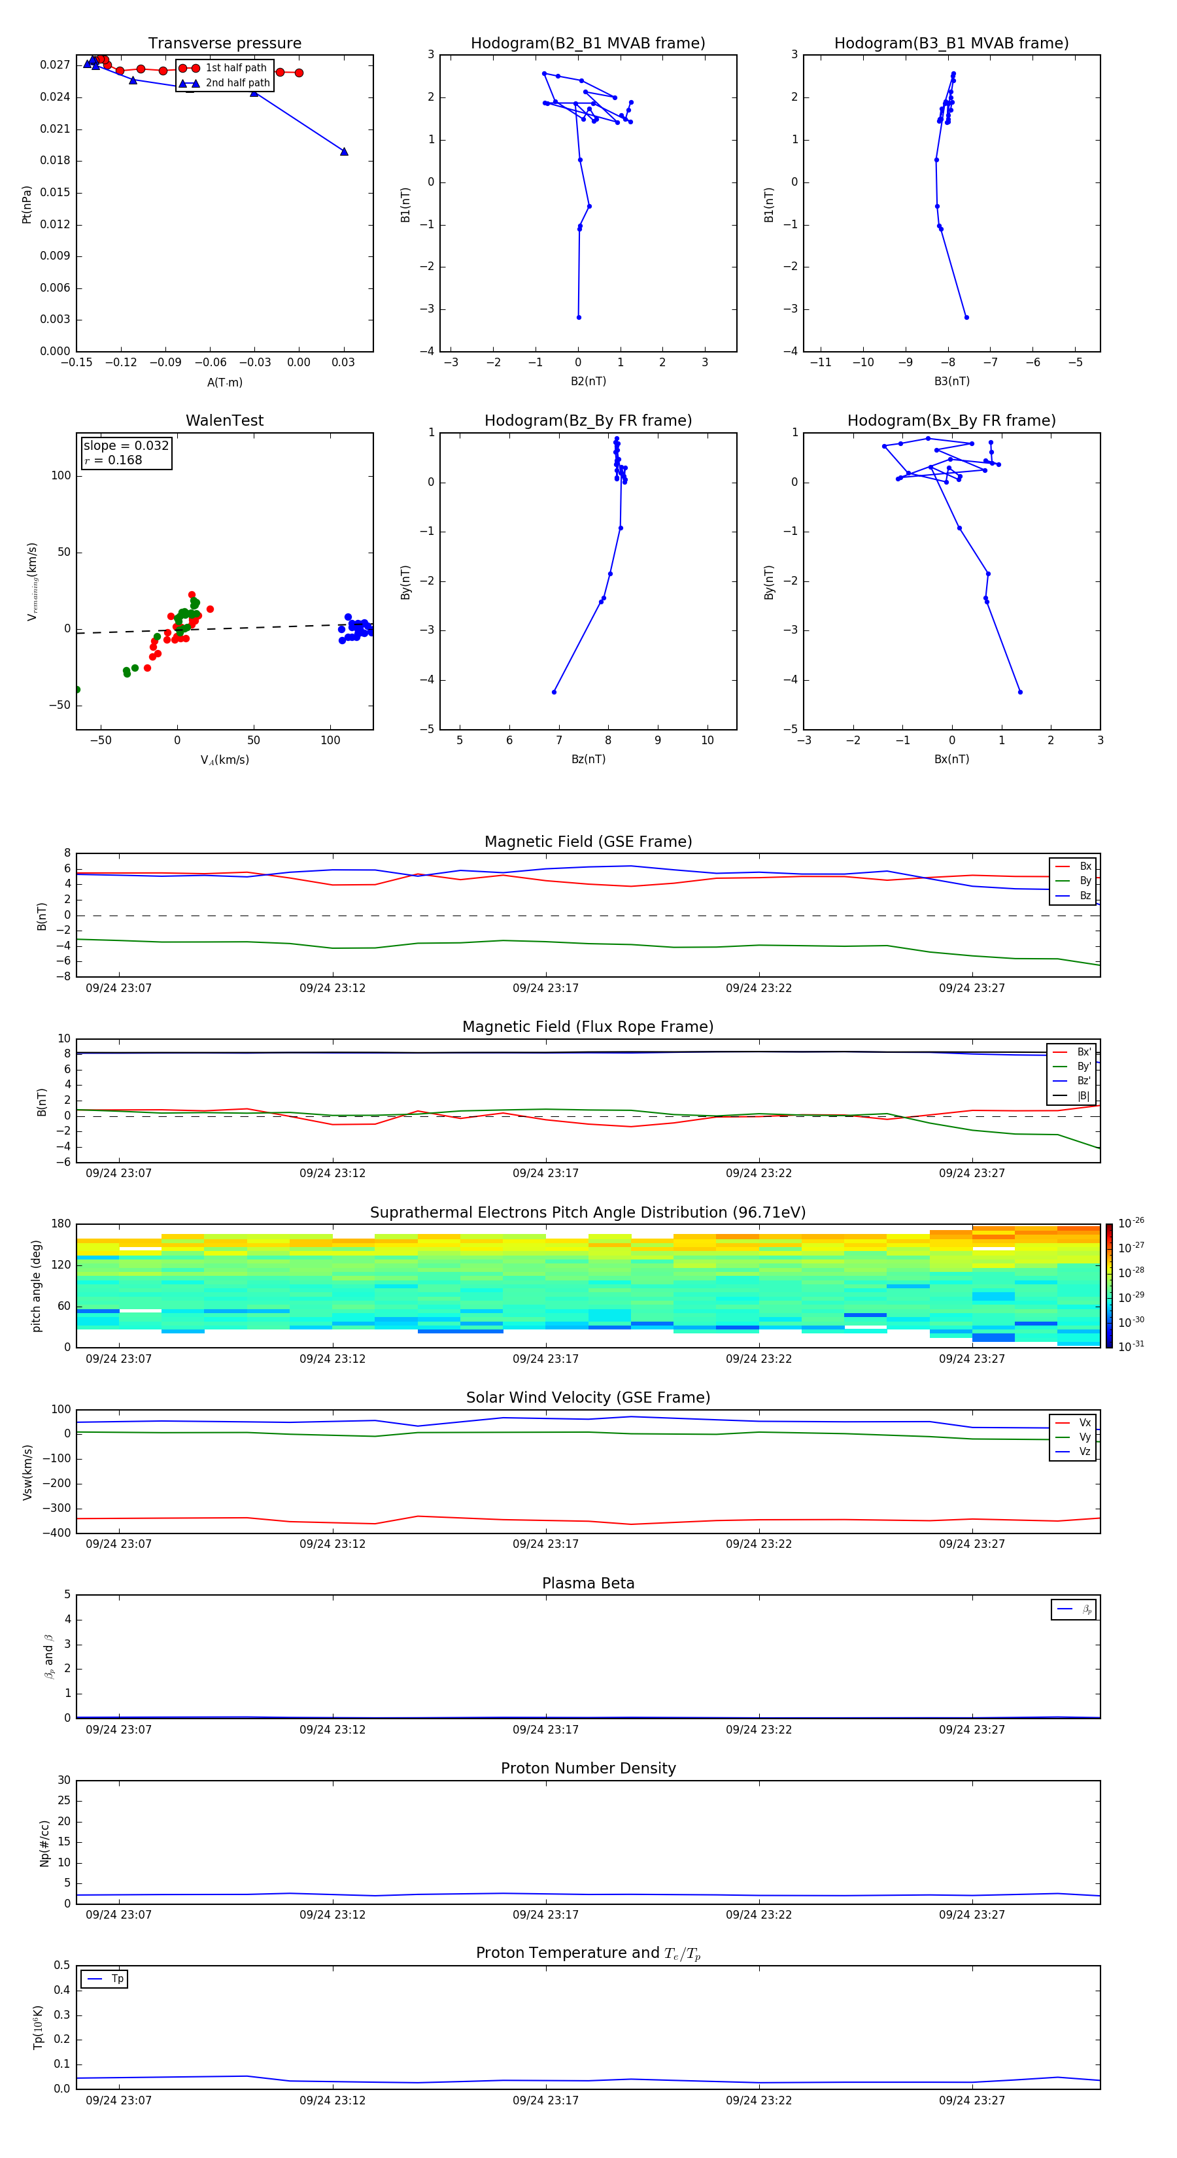Select the 'Hodogram(B3_B1 MVAB frame)' title
Image resolution: width=1177 pixels, height=2158 pixels.
pyautogui.click(x=951, y=44)
